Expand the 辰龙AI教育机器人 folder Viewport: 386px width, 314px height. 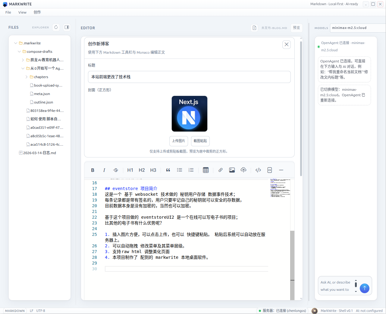pos(23,60)
